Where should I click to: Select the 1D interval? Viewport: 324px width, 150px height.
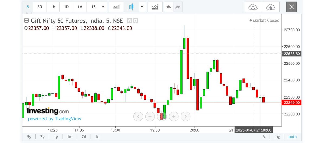tap(66, 7)
